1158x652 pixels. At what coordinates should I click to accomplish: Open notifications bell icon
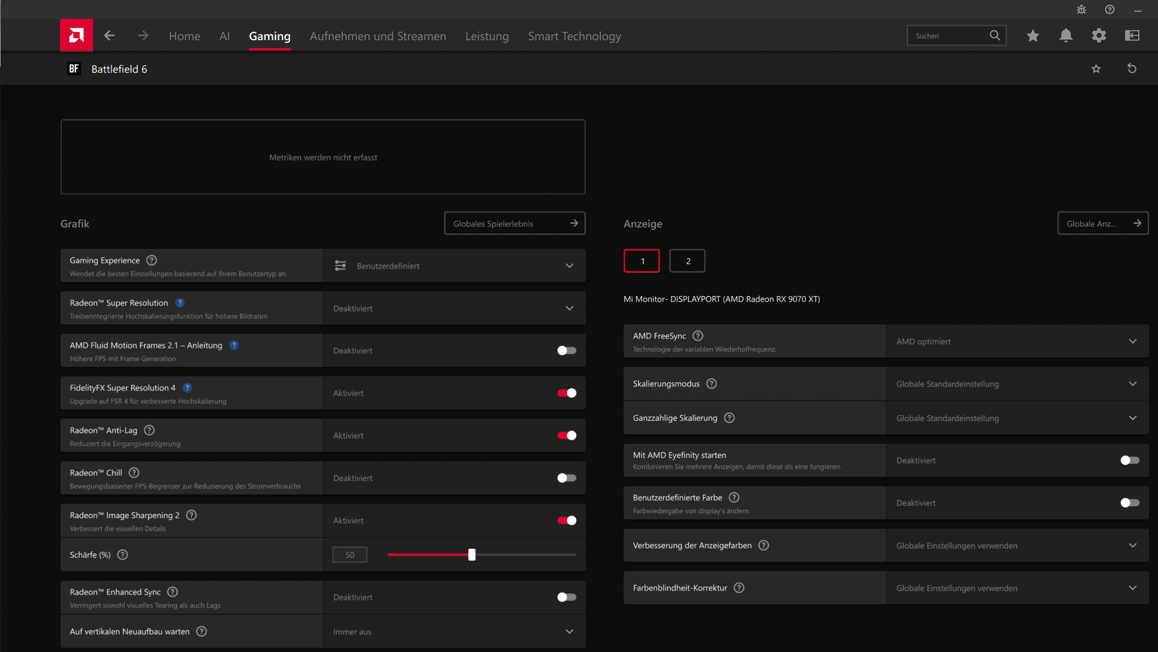click(x=1066, y=35)
